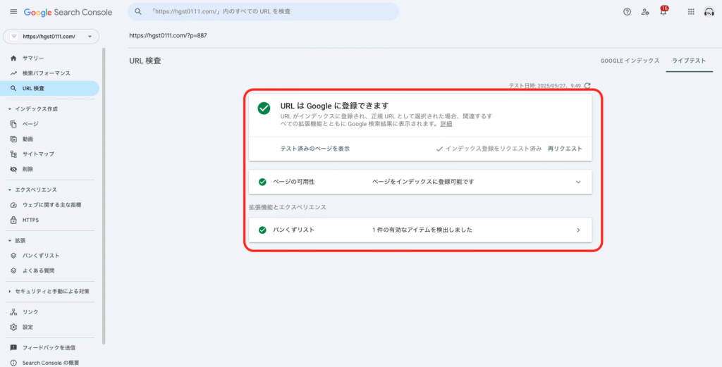Viewport: 722px width, 367px height.
Task: Open the help question mark icon
Action: click(x=627, y=12)
